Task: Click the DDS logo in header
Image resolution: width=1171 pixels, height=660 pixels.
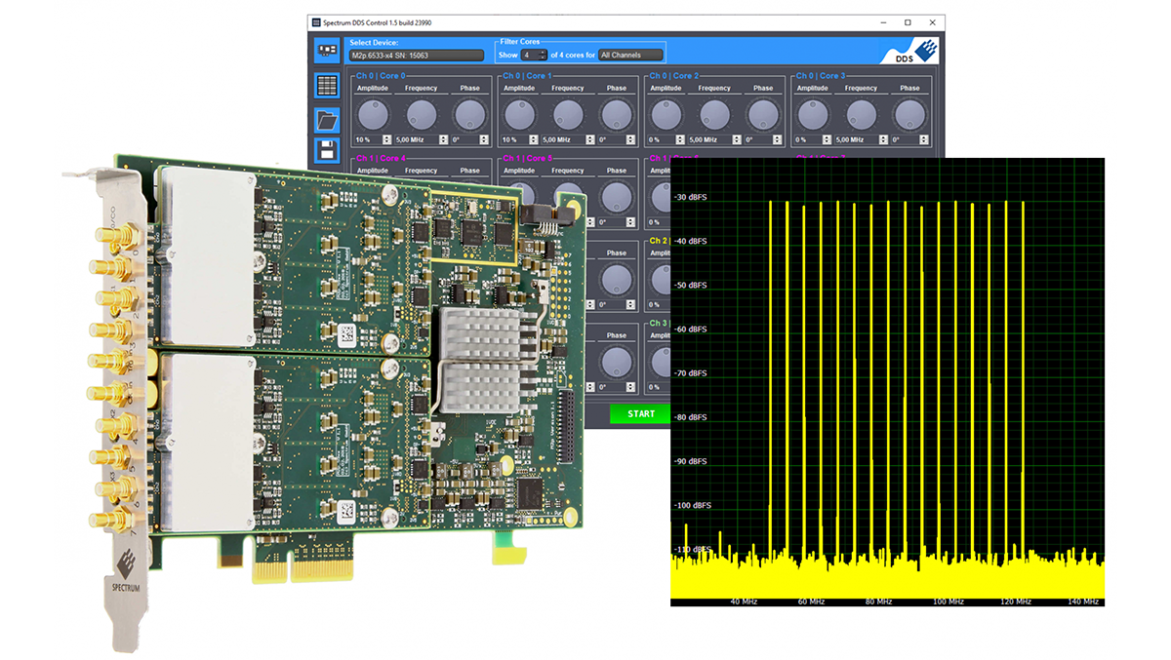Action: pos(915,51)
